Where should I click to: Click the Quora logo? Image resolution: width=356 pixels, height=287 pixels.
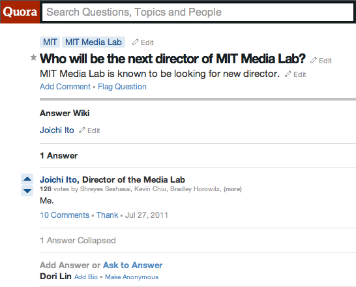click(x=20, y=12)
